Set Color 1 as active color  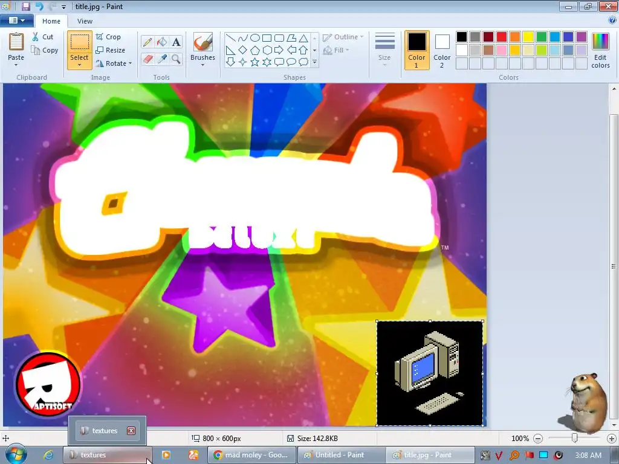(417, 50)
